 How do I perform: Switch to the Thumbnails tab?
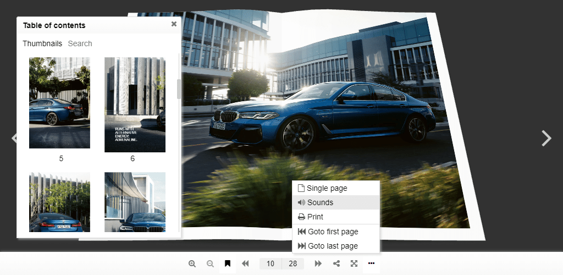(42, 43)
